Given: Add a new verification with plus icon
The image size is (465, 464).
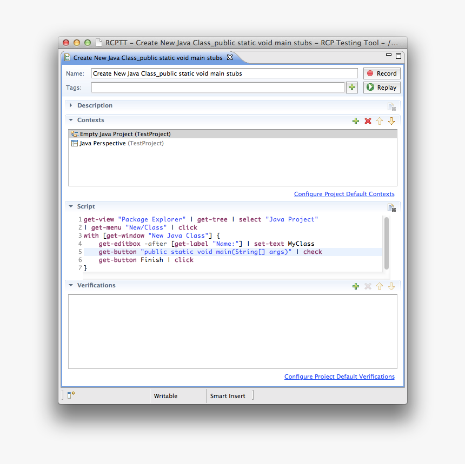Looking at the screenshot, I should pyautogui.click(x=355, y=286).
